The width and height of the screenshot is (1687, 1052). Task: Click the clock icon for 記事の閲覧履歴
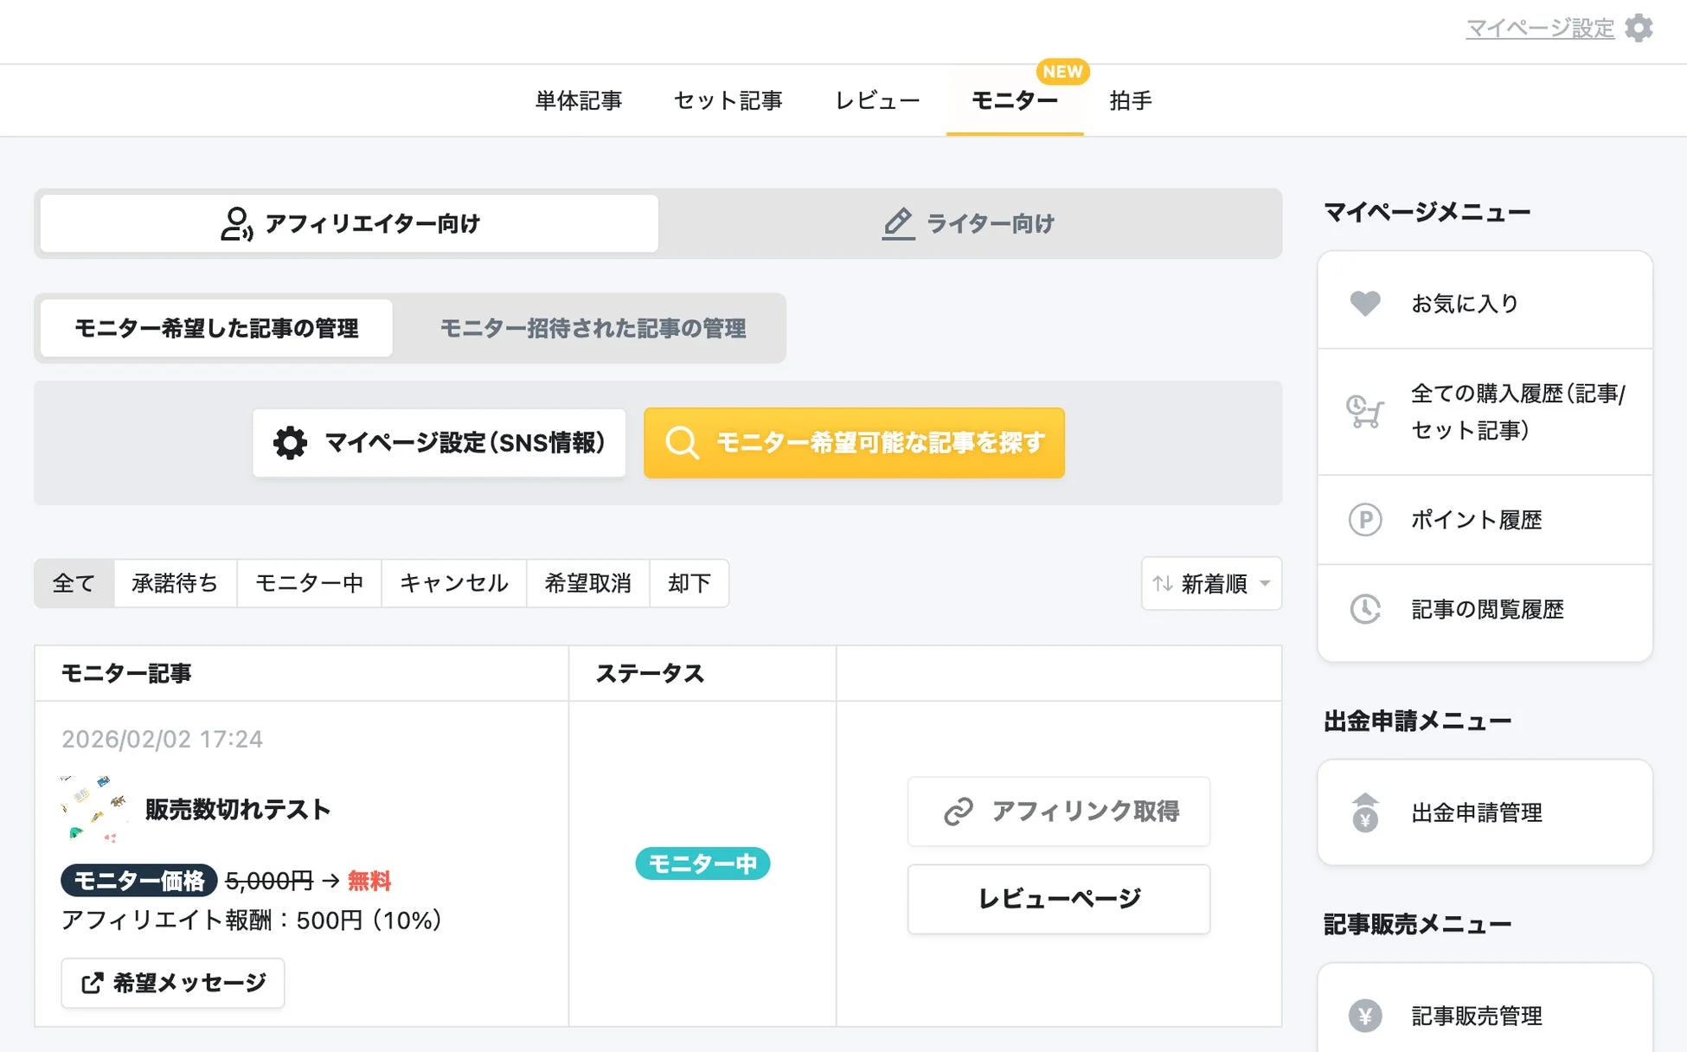click(x=1364, y=610)
